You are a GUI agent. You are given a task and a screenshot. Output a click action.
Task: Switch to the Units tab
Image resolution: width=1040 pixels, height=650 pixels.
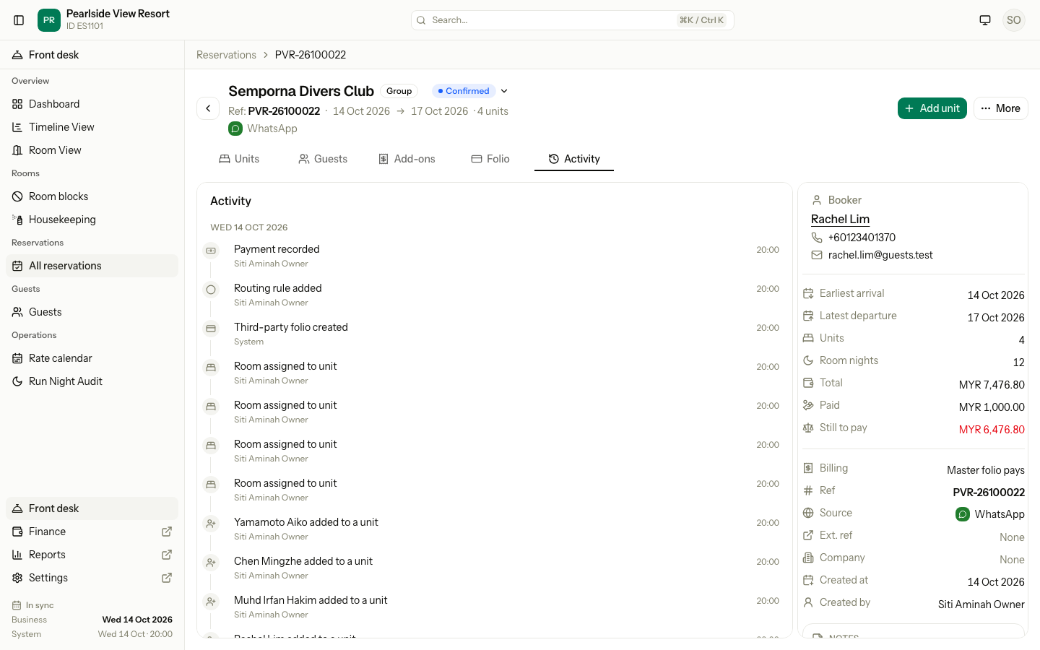tap(239, 159)
